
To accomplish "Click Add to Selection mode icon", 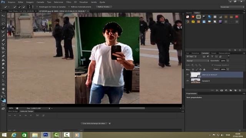I will coord(19,7).
